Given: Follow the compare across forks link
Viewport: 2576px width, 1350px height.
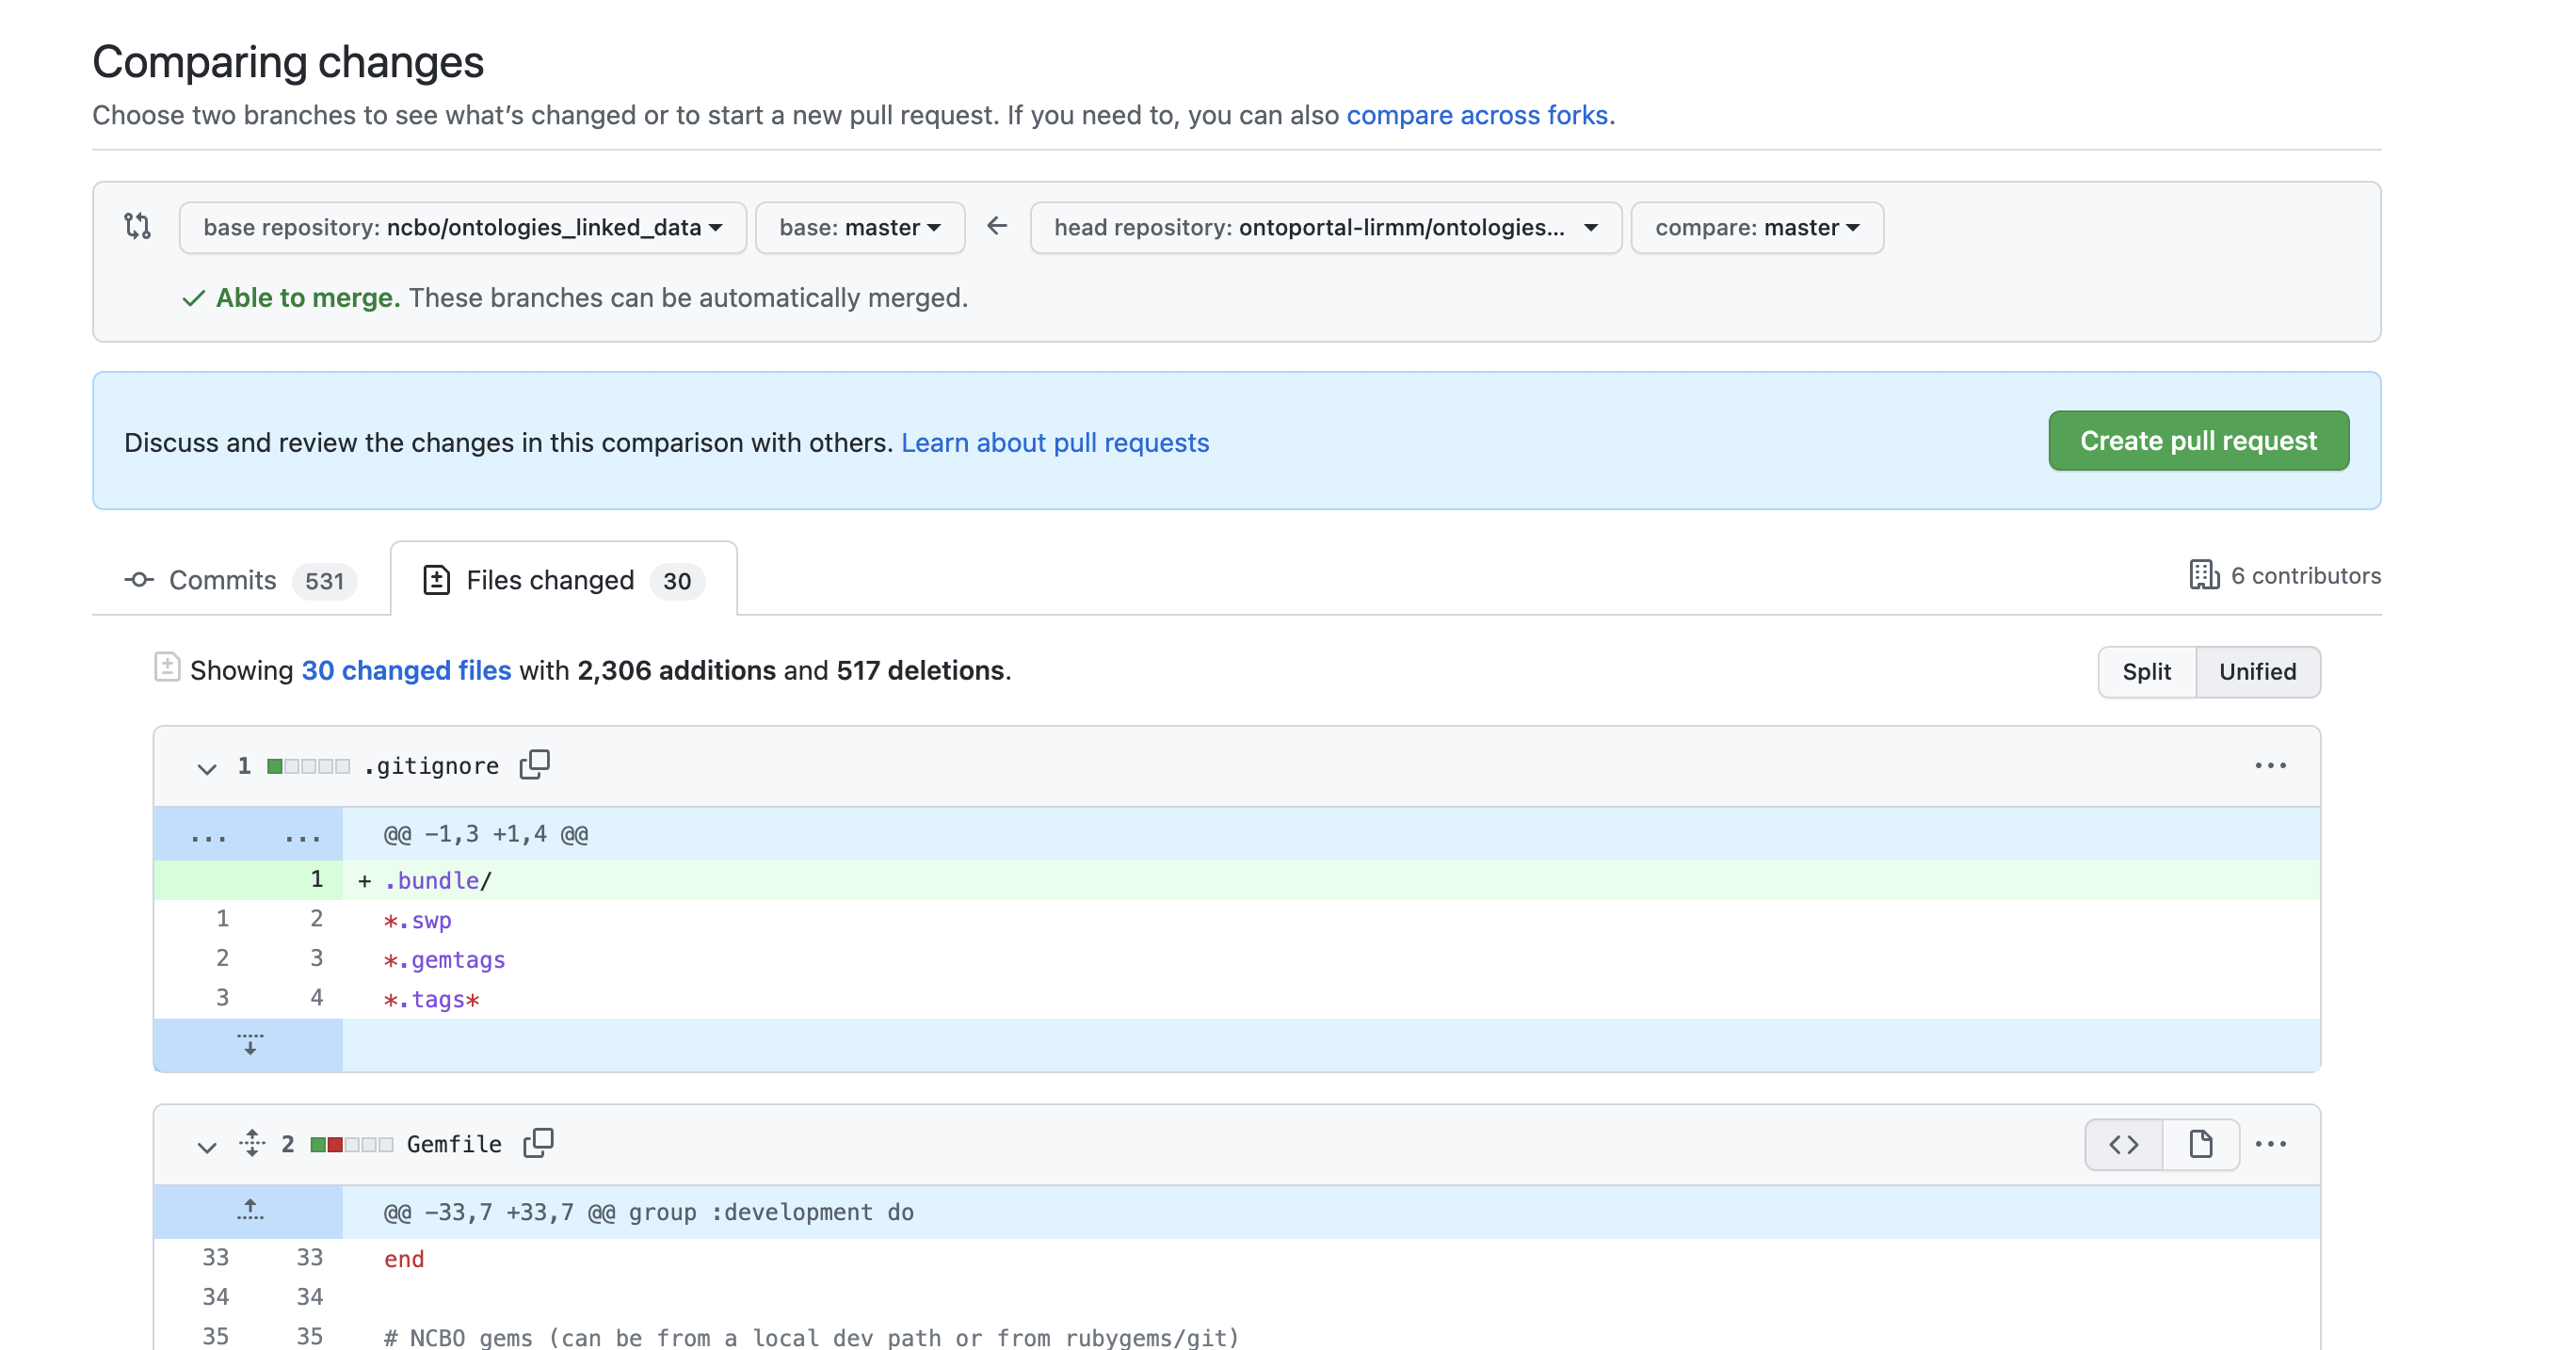Looking at the screenshot, I should (1477, 115).
